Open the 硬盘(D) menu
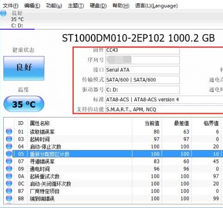Screen dimensions: 223x208 point(98,6)
